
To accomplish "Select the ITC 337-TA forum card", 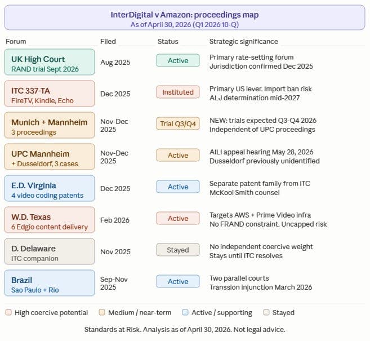I will tap(50, 94).
